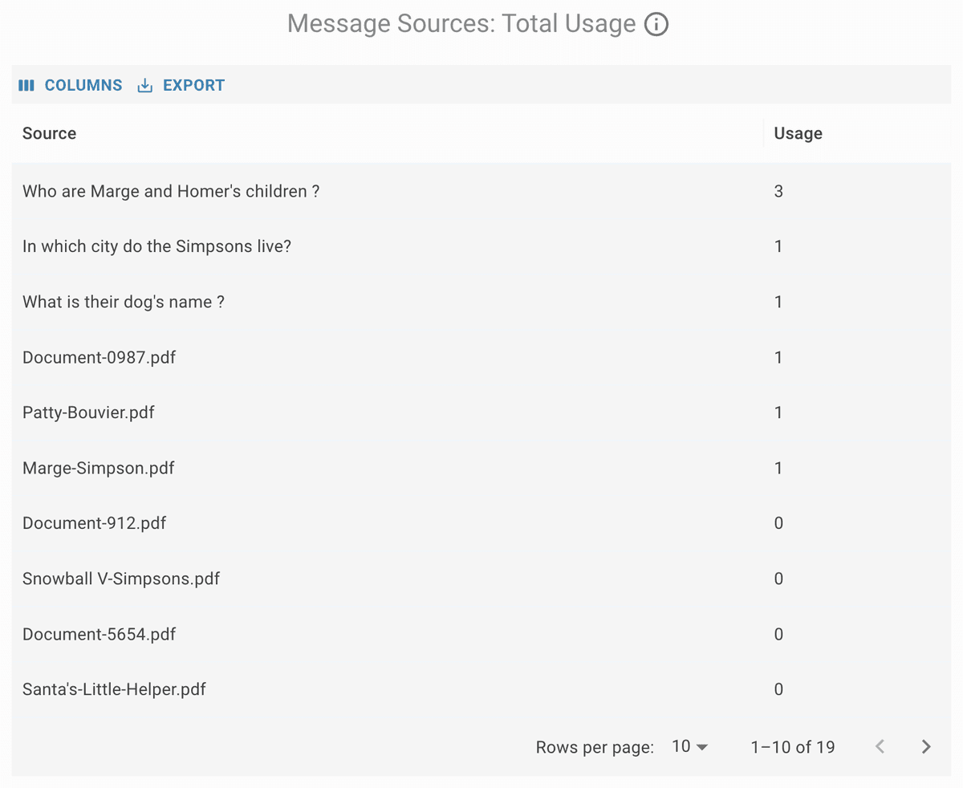Select the Snowball V-Simpsons.pdf row

(x=481, y=579)
